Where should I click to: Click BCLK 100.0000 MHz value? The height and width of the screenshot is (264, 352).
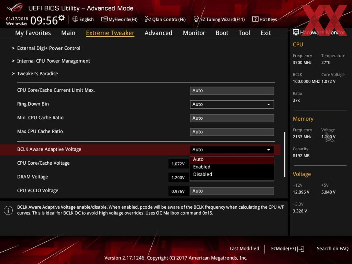coord(306,81)
